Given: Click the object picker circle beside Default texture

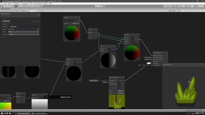Looking at the screenshot, I should [38, 29].
